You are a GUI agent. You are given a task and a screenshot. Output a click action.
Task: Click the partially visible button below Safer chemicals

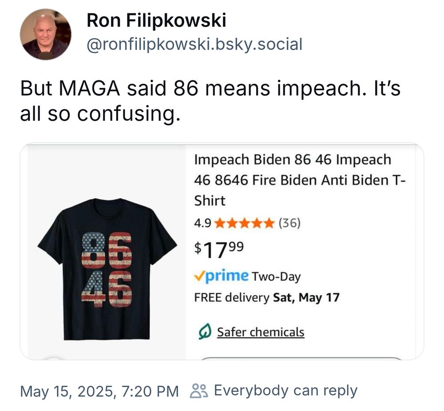[x=302, y=358]
